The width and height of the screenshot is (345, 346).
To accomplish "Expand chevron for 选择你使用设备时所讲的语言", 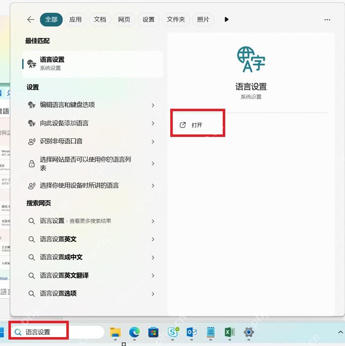I will (153, 186).
